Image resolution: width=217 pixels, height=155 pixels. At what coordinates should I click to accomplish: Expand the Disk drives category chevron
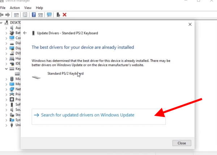tap(7, 43)
